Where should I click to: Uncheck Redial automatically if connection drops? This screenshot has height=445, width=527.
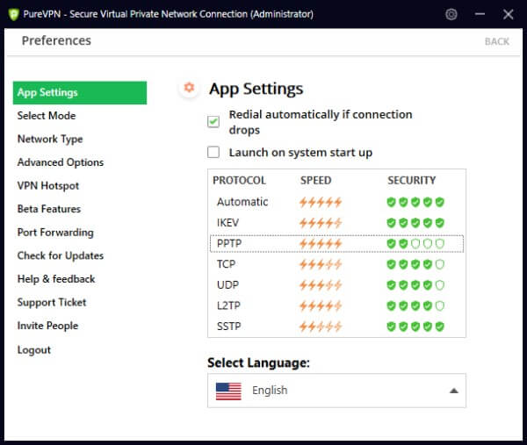[x=213, y=122]
